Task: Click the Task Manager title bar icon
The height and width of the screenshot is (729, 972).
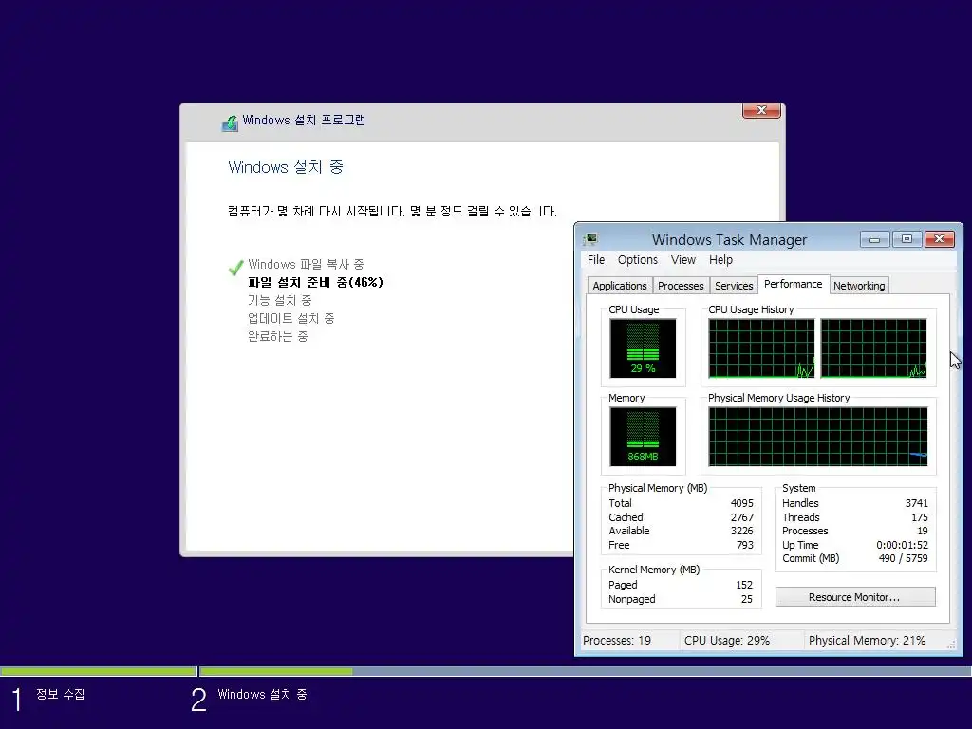Action: tap(590, 239)
